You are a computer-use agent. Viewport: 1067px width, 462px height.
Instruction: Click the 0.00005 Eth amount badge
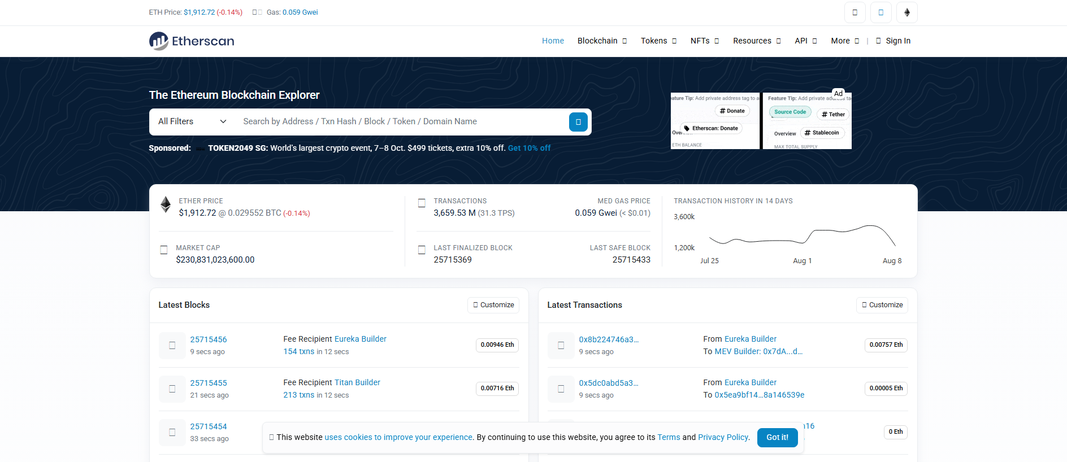tap(886, 389)
